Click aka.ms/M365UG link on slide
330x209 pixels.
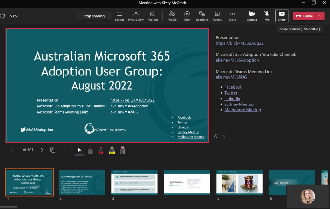click(124, 112)
